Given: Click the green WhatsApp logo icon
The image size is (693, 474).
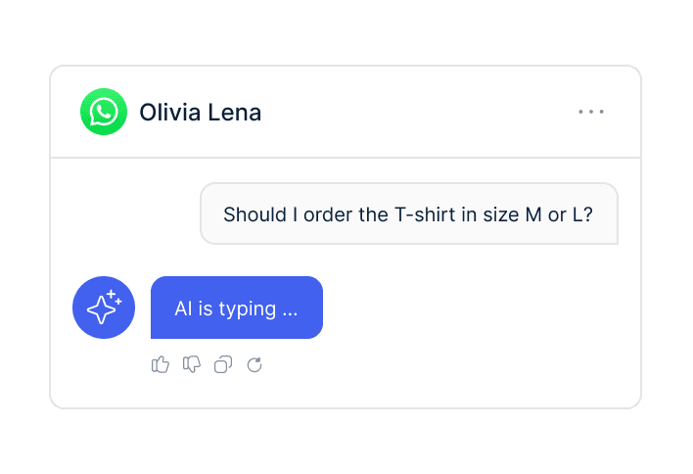Looking at the screenshot, I should (x=104, y=112).
